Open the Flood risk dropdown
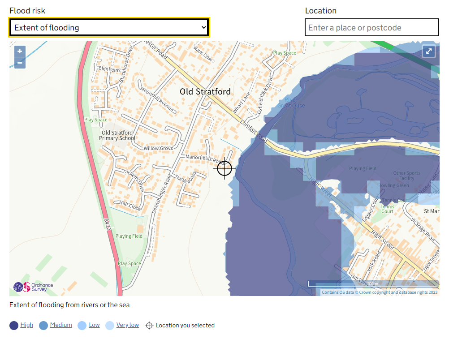 [109, 27]
